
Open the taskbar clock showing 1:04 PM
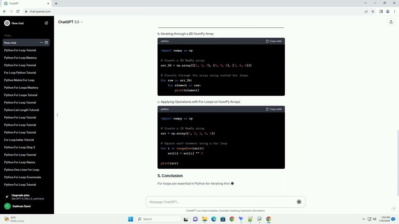385,219
